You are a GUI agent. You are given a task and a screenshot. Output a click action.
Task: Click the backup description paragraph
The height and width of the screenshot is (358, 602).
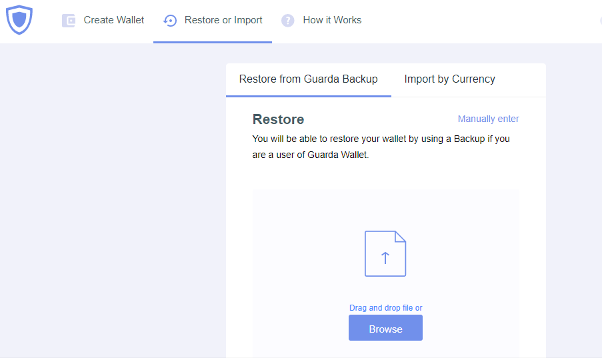381,147
